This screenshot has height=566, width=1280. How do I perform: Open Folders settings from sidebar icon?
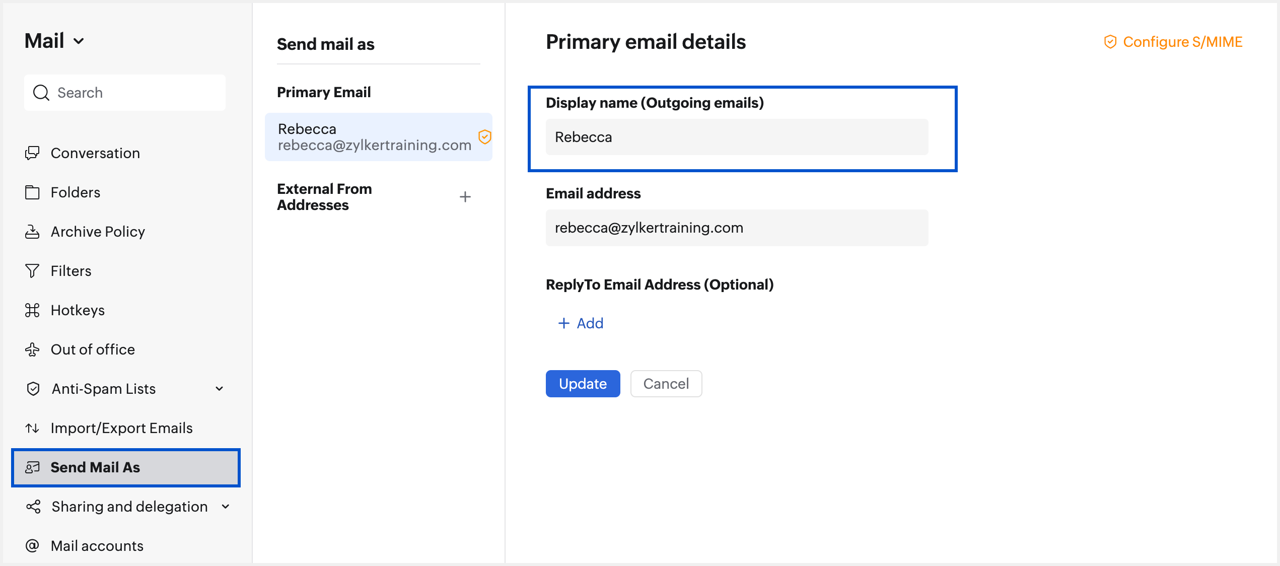coord(32,192)
